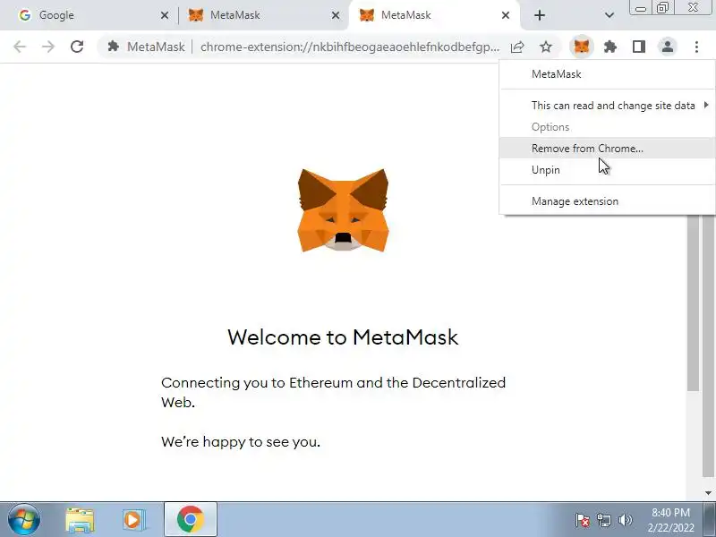Click the taskbar clock showing 8:40 PM

click(x=670, y=520)
